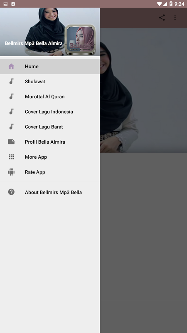The width and height of the screenshot is (187, 333).
Task: Open Cover Lagu Barat menu item
Action: pyautogui.click(x=50, y=127)
